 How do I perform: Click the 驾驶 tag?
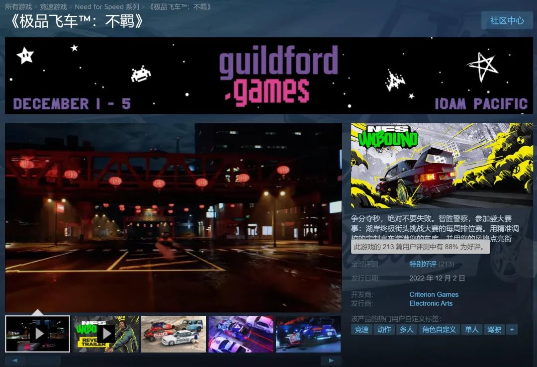[494, 329]
